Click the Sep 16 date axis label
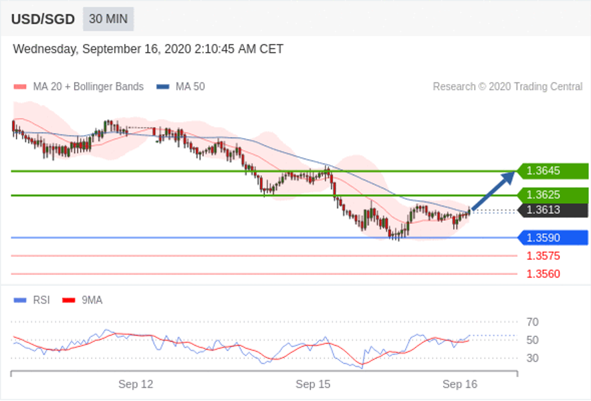Viewport: 591px width, 401px height. (x=460, y=384)
